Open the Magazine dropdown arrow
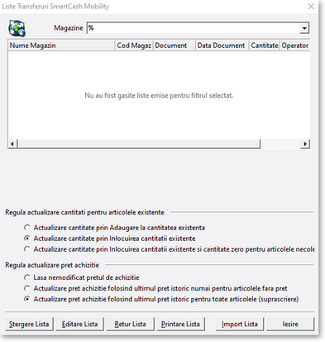The image size is (325, 342). point(304,28)
